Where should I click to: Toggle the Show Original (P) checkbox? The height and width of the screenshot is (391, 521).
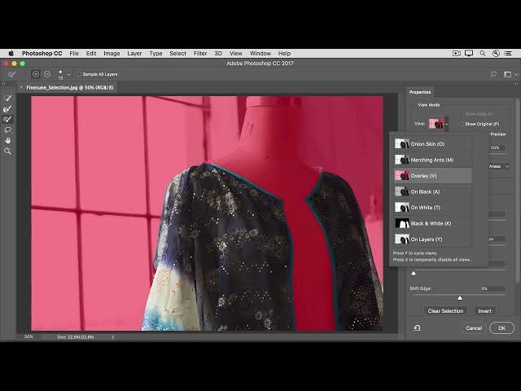(461, 124)
